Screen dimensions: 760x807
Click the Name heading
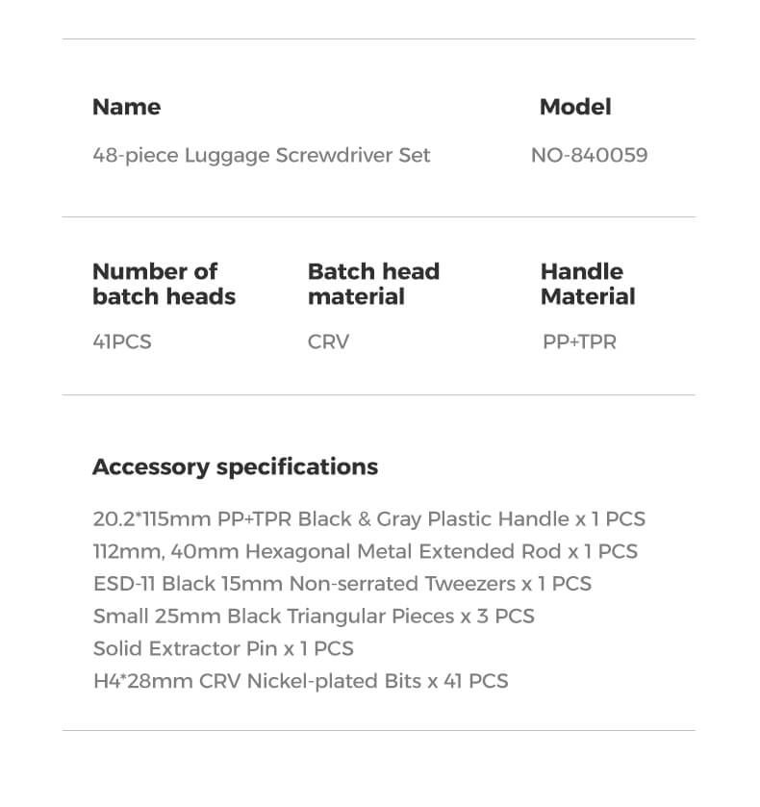pyautogui.click(x=126, y=107)
